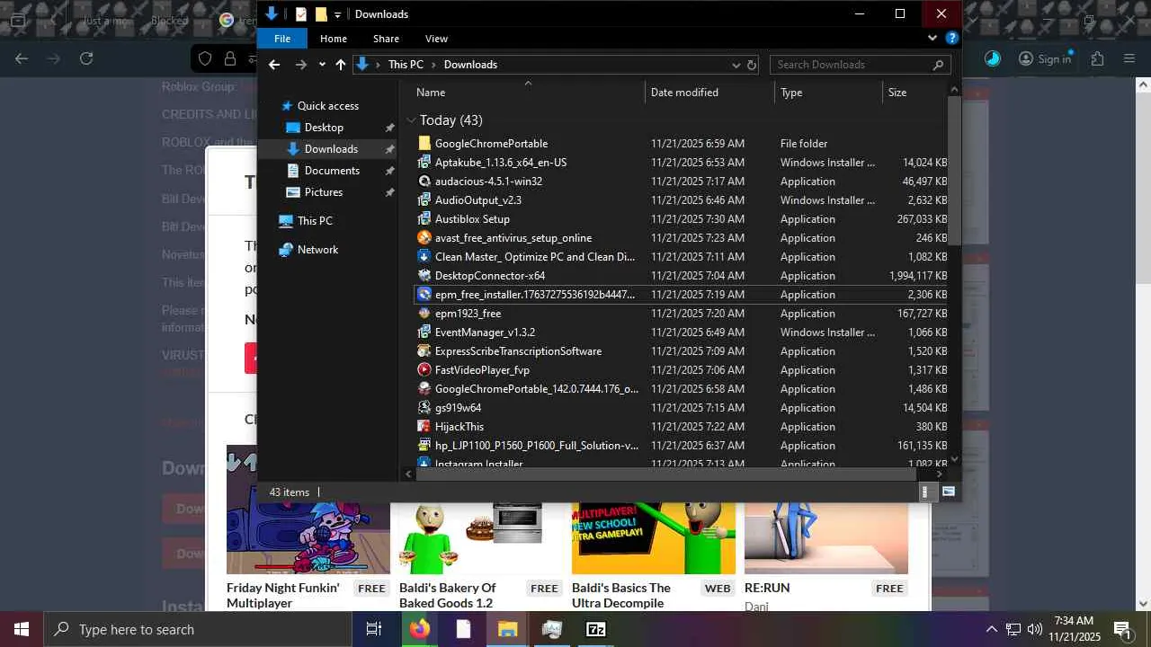Open the recent locations dropdown arrow

tap(322, 65)
